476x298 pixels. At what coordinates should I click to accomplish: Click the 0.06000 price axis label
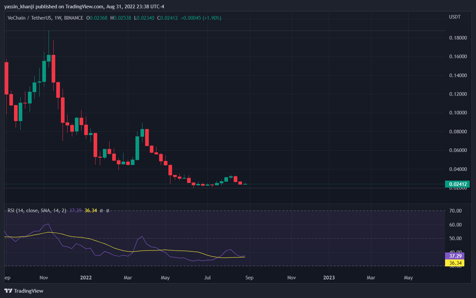click(x=458, y=150)
